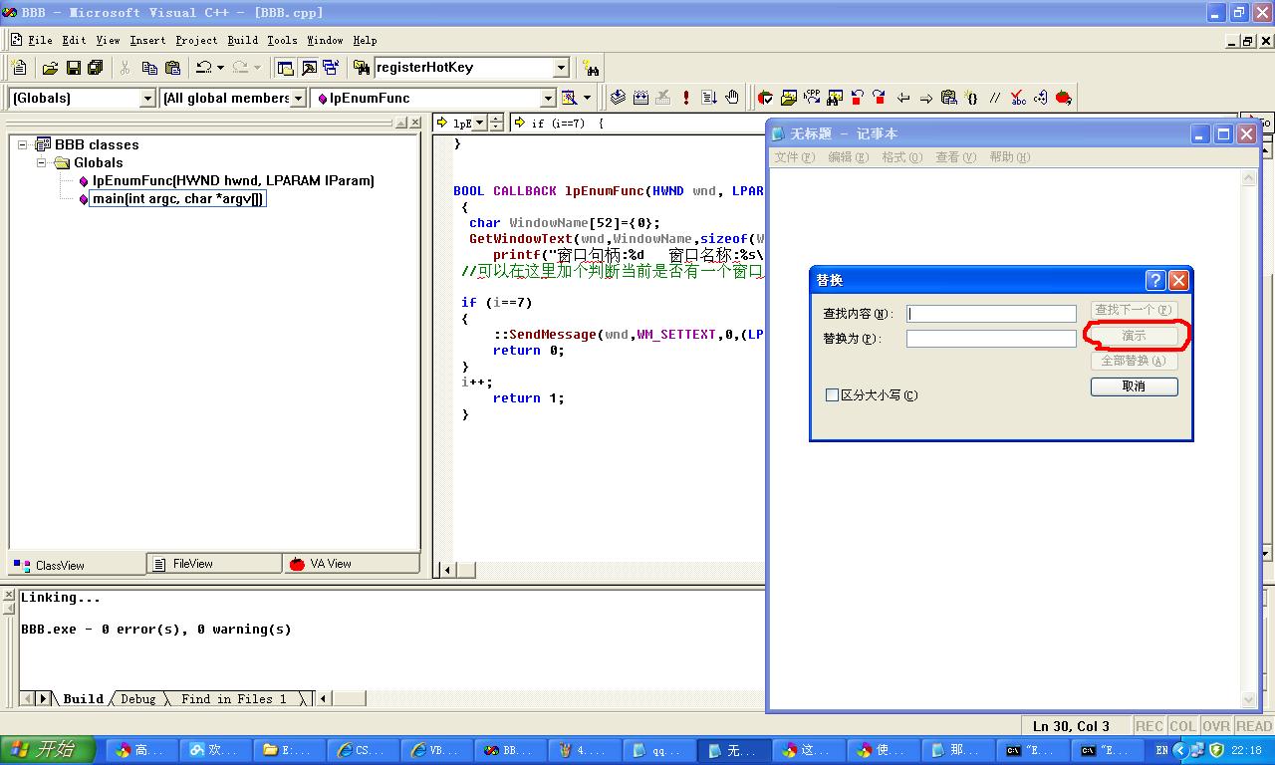Collapse the BBB classes tree node

[23, 144]
